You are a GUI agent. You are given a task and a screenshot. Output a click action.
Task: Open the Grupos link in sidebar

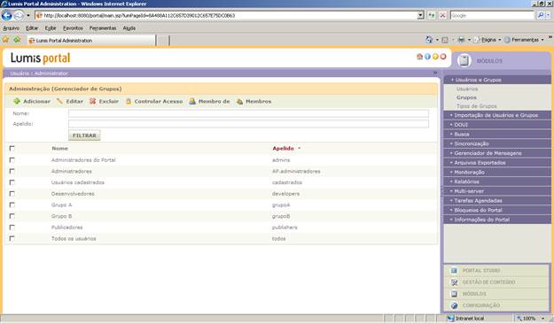[466, 97]
